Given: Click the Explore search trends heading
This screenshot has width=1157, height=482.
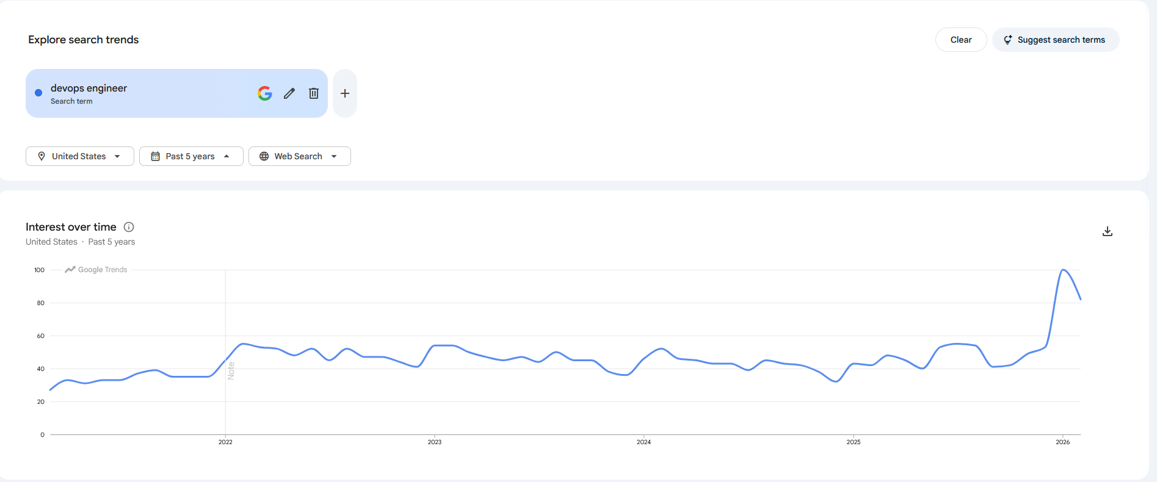Looking at the screenshot, I should tap(84, 40).
